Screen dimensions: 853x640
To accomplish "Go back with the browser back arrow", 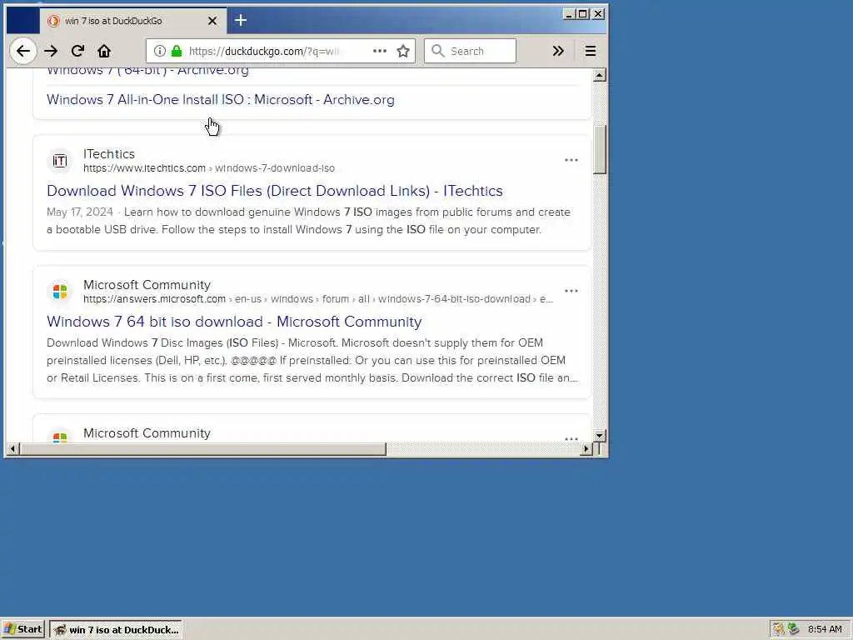I will click(x=22, y=51).
